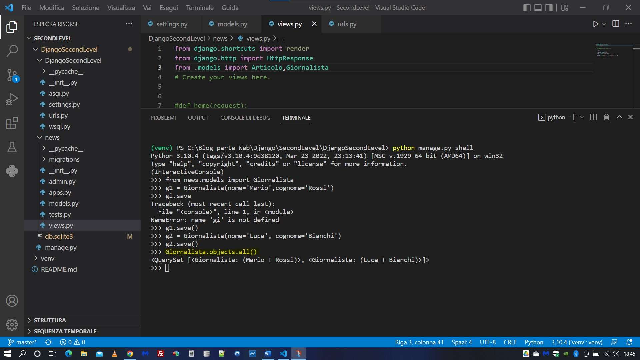The image size is (640, 360).
Task: Open the Extensions view
Action: [12, 123]
